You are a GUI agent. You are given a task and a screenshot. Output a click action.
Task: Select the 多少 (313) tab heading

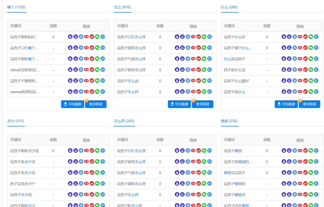[x=15, y=121]
